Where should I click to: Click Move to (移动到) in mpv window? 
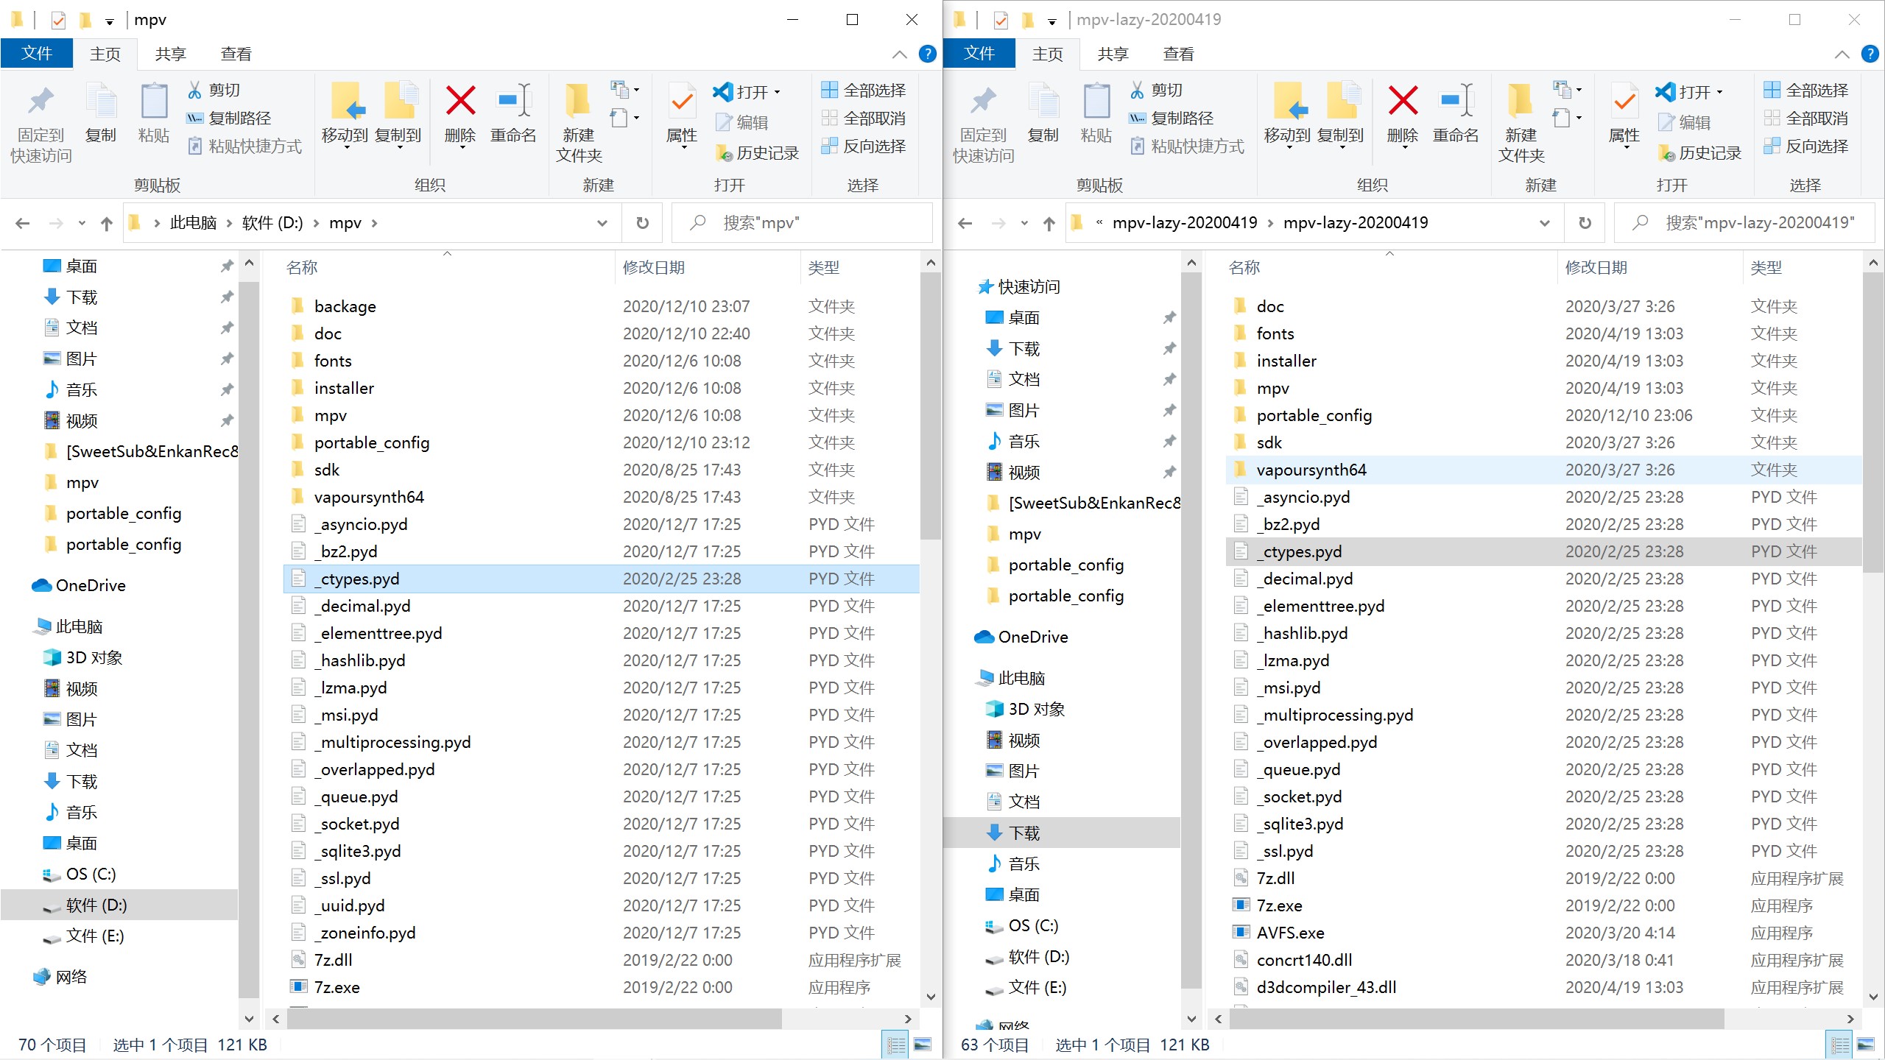345,115
